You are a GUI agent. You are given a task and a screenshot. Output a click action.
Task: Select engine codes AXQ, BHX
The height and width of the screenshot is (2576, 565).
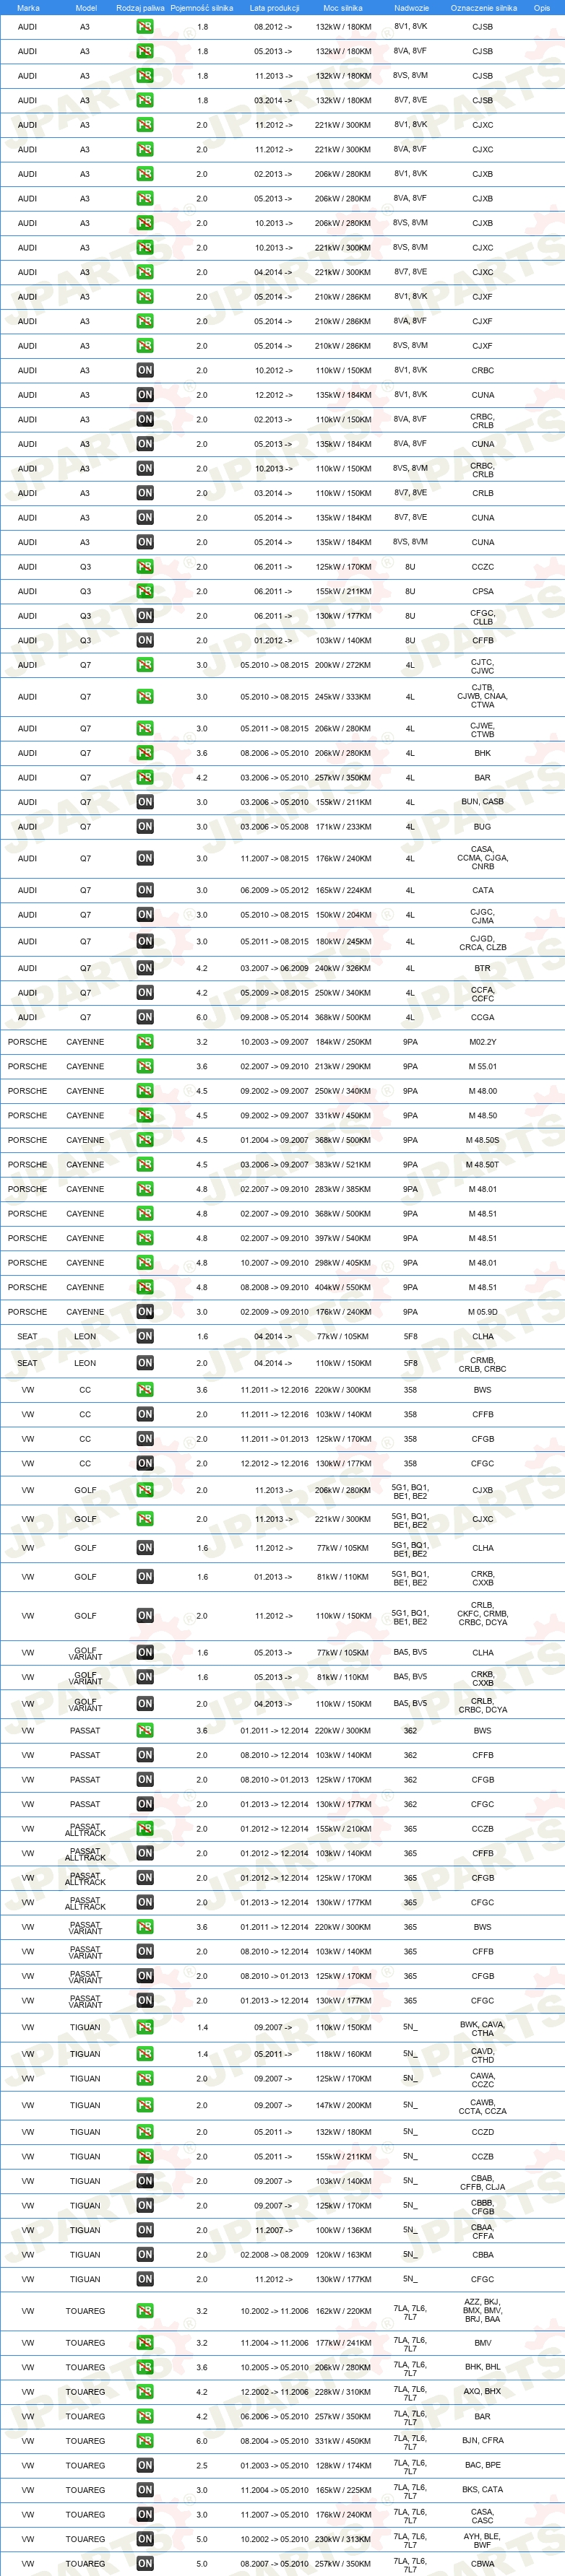(483, 2392)
